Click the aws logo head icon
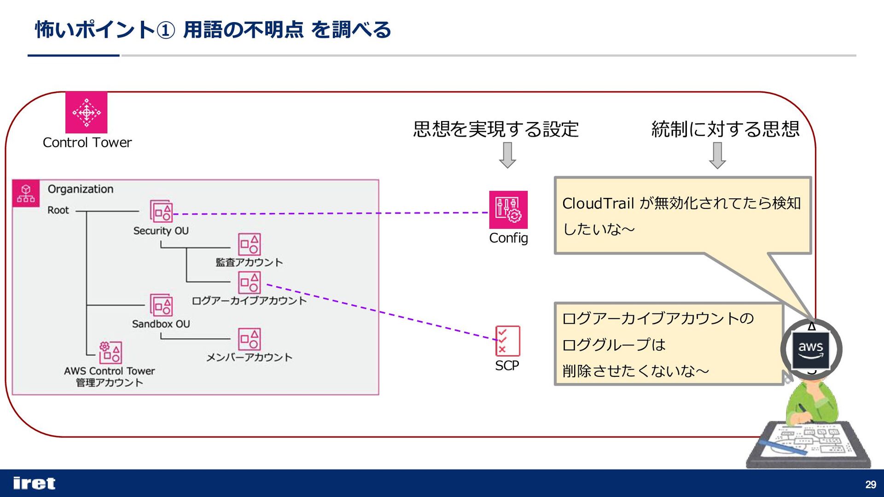The width and height of the screenshot is (884, 497). click(x=811, y=349)
